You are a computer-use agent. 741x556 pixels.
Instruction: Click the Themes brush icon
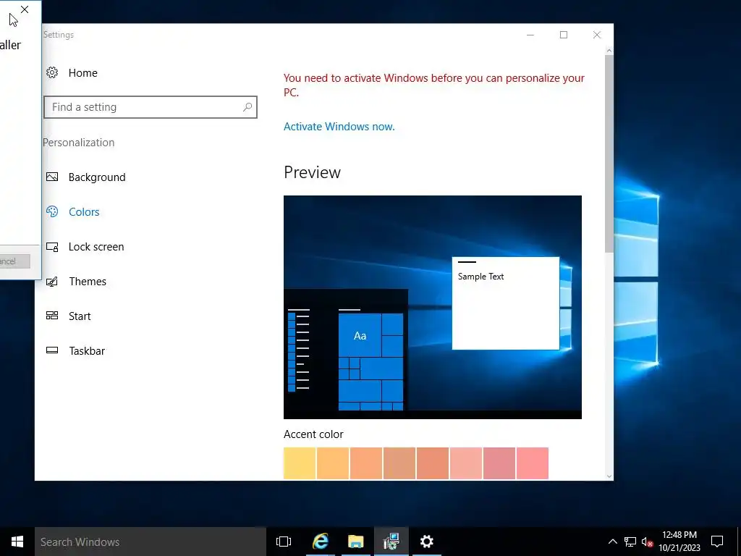click(x=52, y=282)
